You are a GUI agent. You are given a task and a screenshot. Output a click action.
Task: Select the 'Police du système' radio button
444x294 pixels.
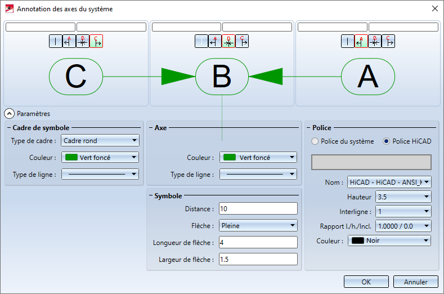click(315, 141)
